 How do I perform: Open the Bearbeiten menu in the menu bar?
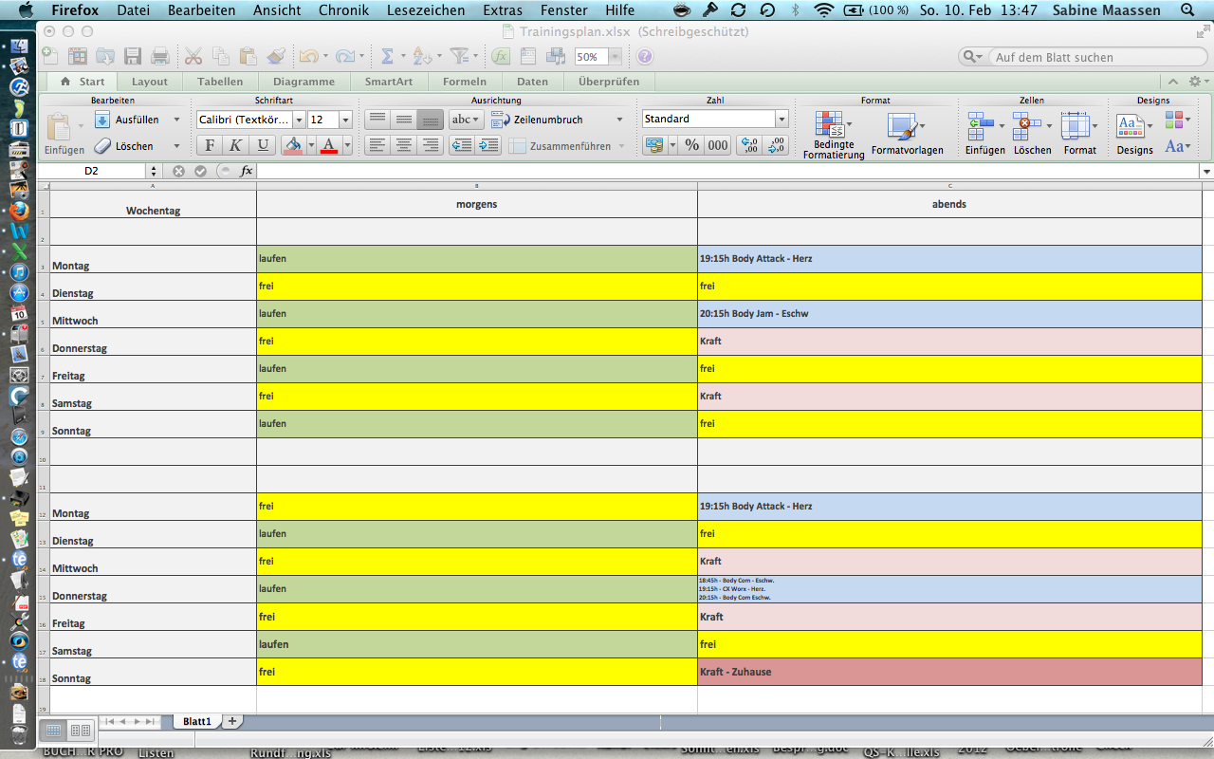pyautogui.click(x=201, y=10)
